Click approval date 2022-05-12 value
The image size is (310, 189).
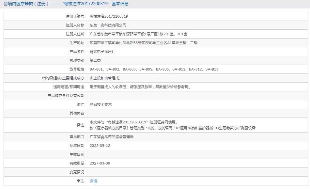pyautogui.click(x=100, y=146)
